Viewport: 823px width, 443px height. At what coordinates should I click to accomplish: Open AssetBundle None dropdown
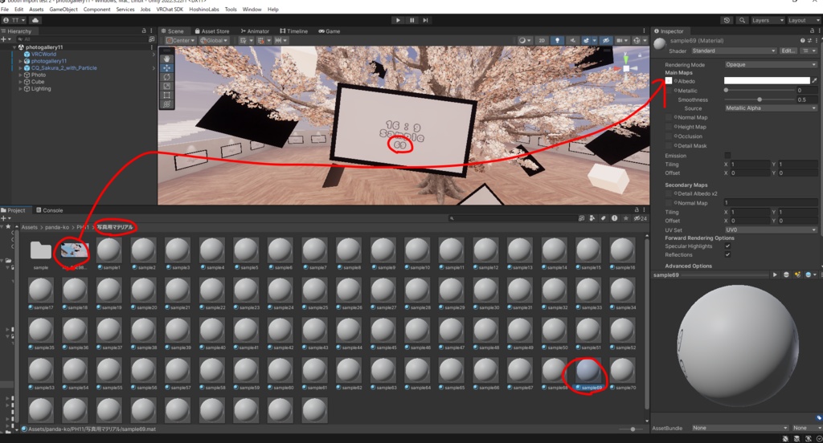739,428
